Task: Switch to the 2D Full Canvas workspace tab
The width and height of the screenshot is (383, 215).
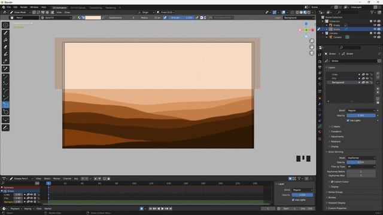Action: click(78, 8)
